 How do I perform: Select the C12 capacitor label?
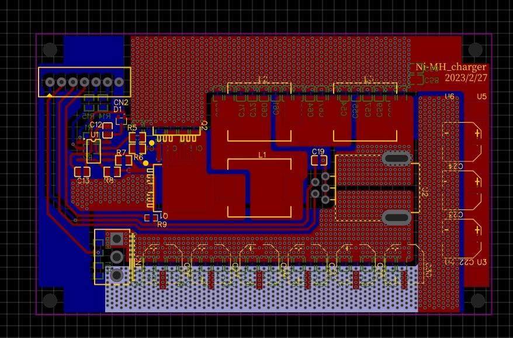pyautogui.click(x=96, y=125)
